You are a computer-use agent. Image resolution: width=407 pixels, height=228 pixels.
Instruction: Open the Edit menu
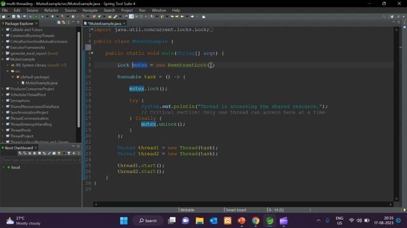[17, 10]
